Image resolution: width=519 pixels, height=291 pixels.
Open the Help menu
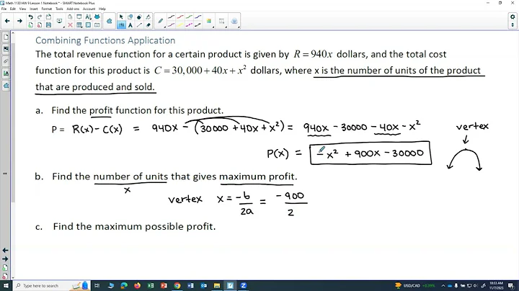tap(102, 9)
